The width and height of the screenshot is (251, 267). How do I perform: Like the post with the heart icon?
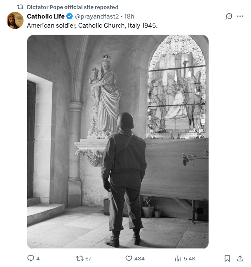pyautogui.click(x=129, y=258)
